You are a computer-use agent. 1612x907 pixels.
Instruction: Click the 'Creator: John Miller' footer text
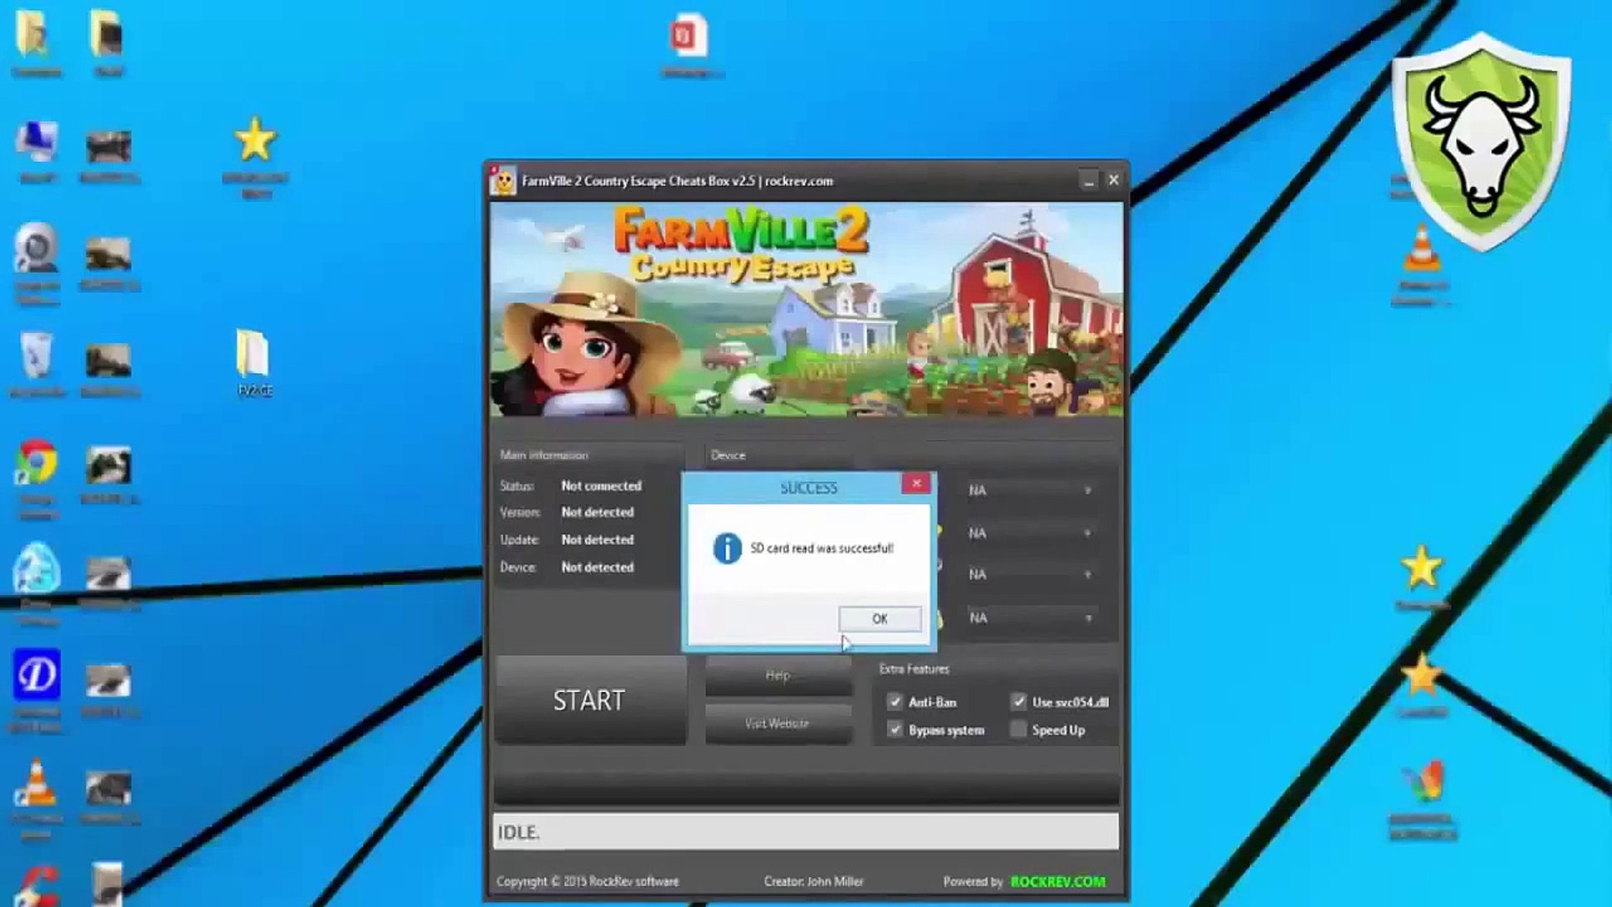coord(814,882)
